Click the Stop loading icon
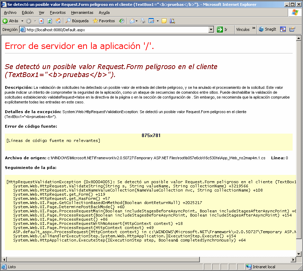The height and width of the screenshot is (271, 303). coord(41,21)
